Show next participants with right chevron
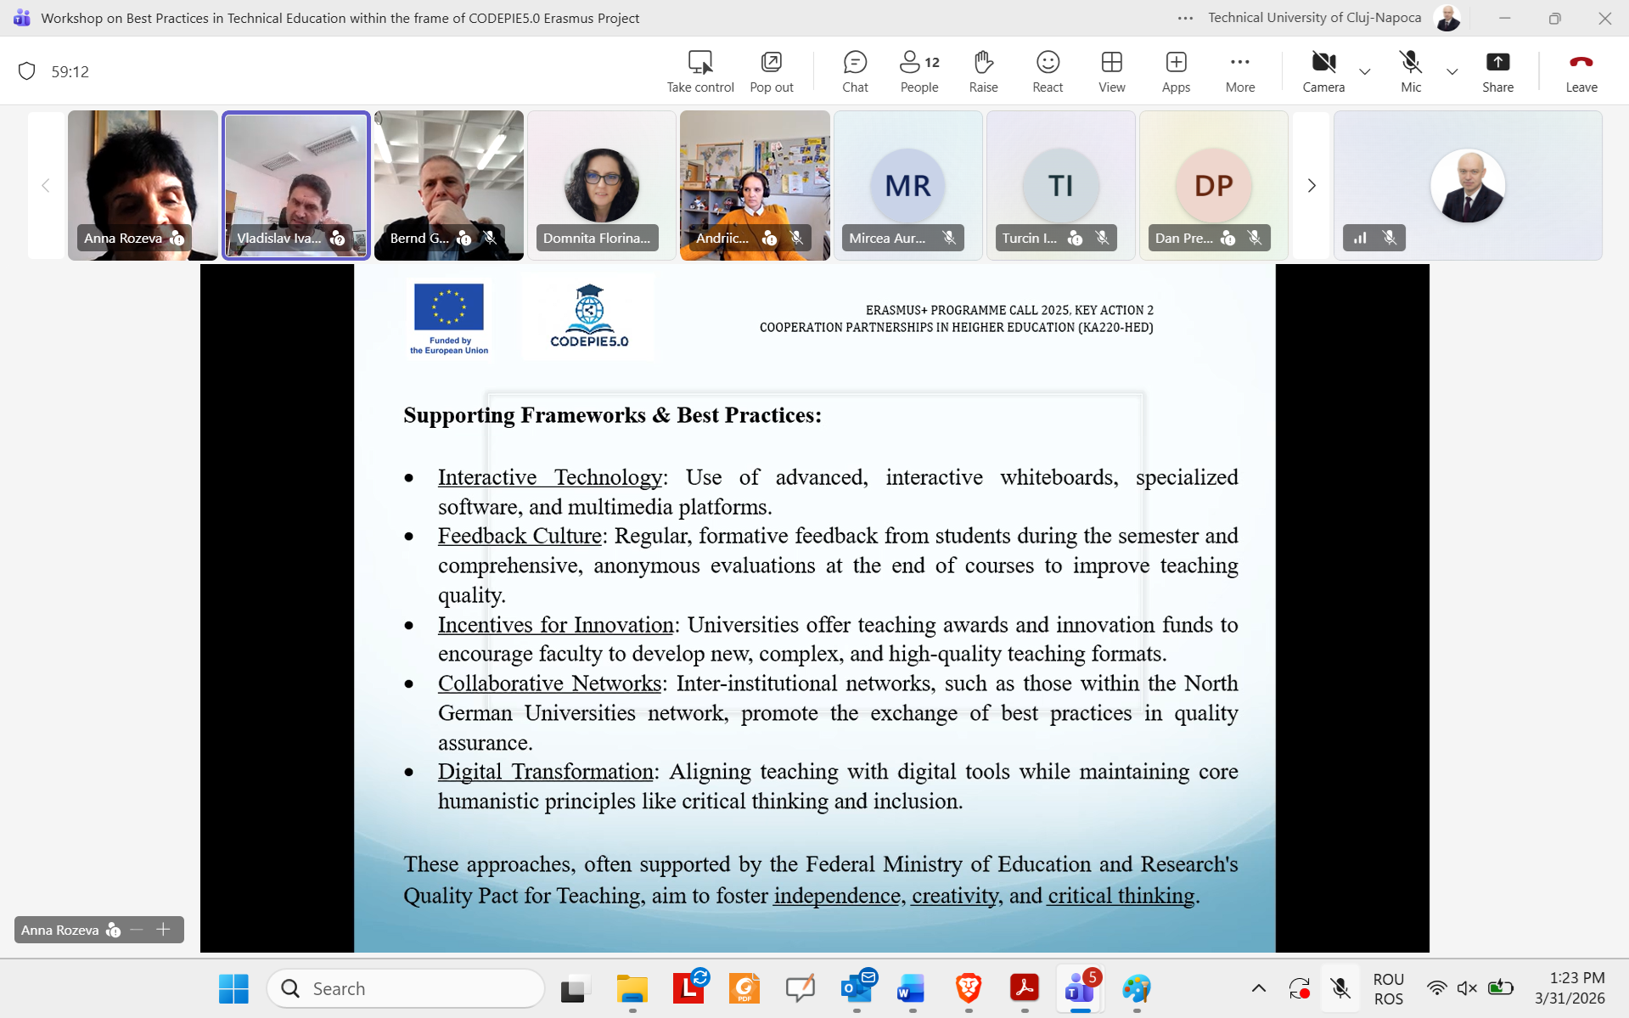 pos(1312,185)
